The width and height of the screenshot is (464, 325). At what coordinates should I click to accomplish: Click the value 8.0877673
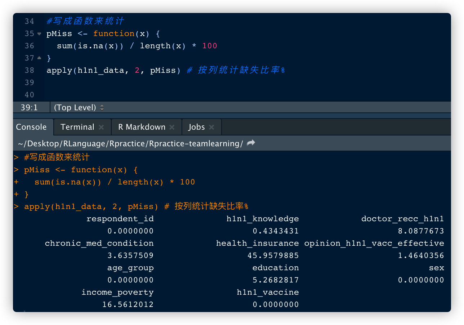[421, 231]
